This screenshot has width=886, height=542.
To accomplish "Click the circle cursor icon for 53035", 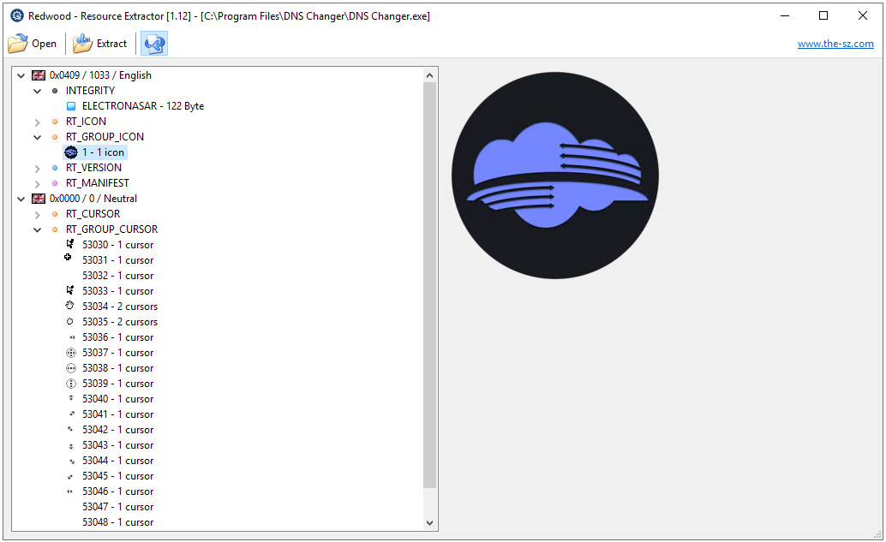I will click(70, 321).
